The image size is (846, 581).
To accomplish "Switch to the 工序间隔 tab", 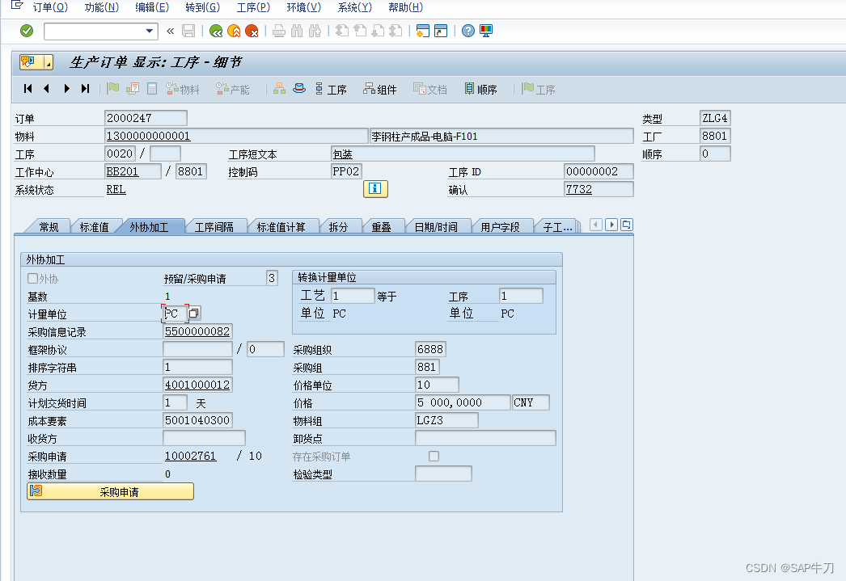I will (214, 227).
